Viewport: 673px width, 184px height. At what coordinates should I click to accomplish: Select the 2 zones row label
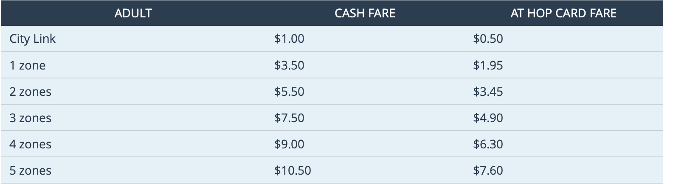[31, 92]
